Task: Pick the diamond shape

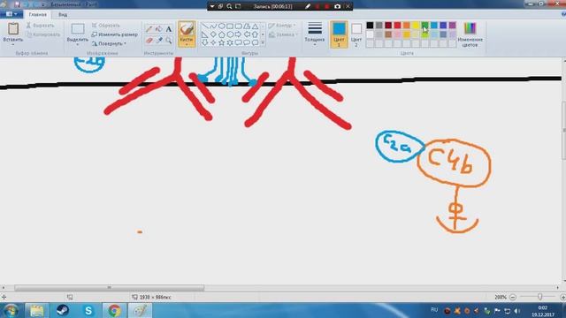Action: 213,34
